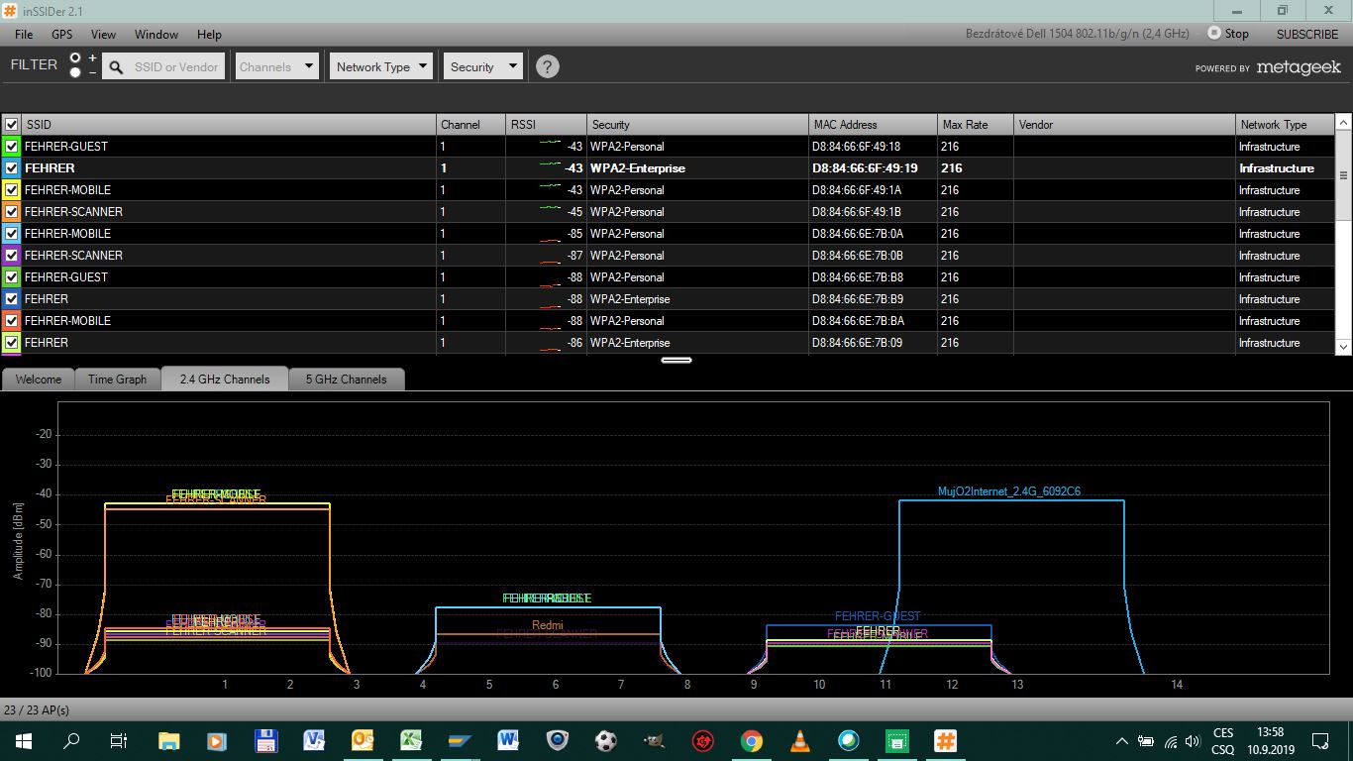Expand the Channels filter dropdown
The image size is (1353, 761).
click(276, 66)
